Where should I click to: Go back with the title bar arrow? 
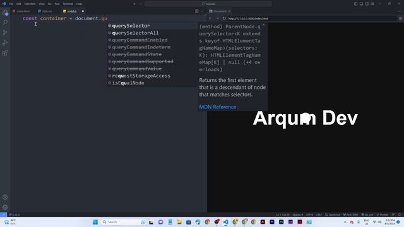point(134,4)
